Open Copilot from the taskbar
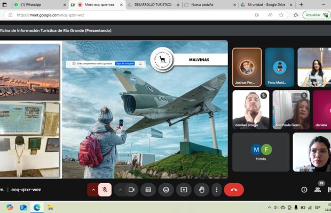 [x=10, y=208]
